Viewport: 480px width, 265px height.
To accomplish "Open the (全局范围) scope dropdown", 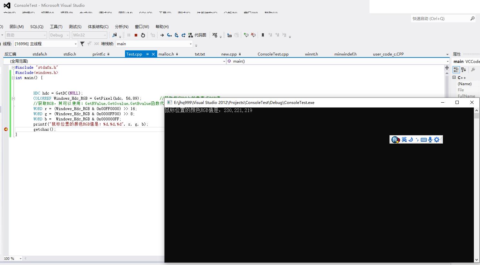I will tap(115, 61).
